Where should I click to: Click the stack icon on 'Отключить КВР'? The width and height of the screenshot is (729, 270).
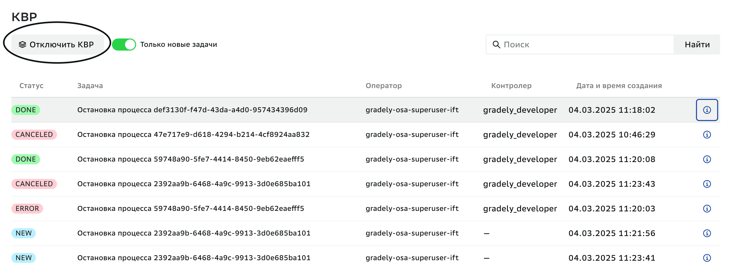point(22,45)
